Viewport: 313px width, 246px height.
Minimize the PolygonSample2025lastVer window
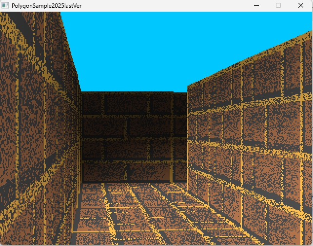click(256, 5)
